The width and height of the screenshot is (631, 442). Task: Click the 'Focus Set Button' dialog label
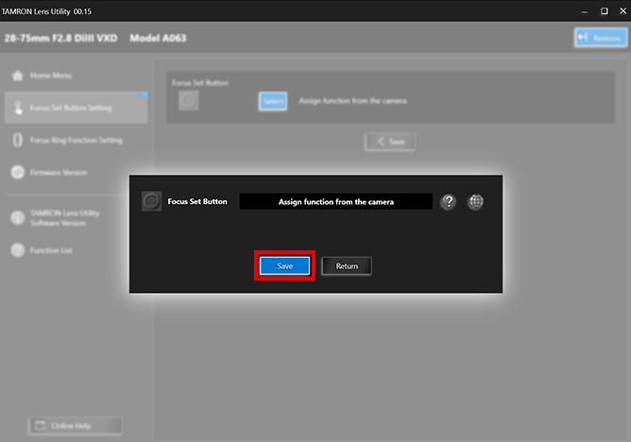[197, 201]
